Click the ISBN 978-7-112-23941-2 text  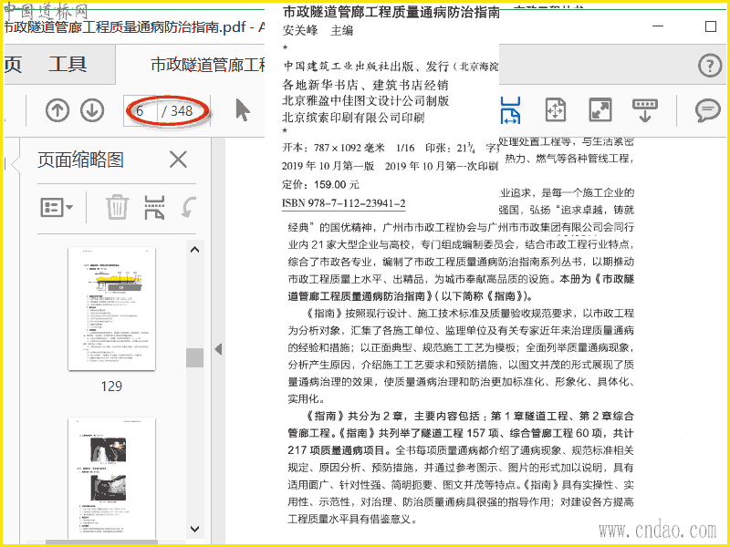344,203
